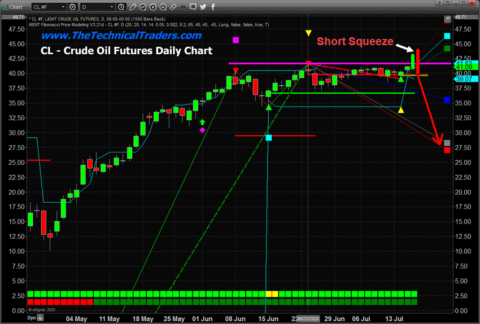Open the EFS script icon
This screenshot has height=324, width=480.
coord(183,7)
